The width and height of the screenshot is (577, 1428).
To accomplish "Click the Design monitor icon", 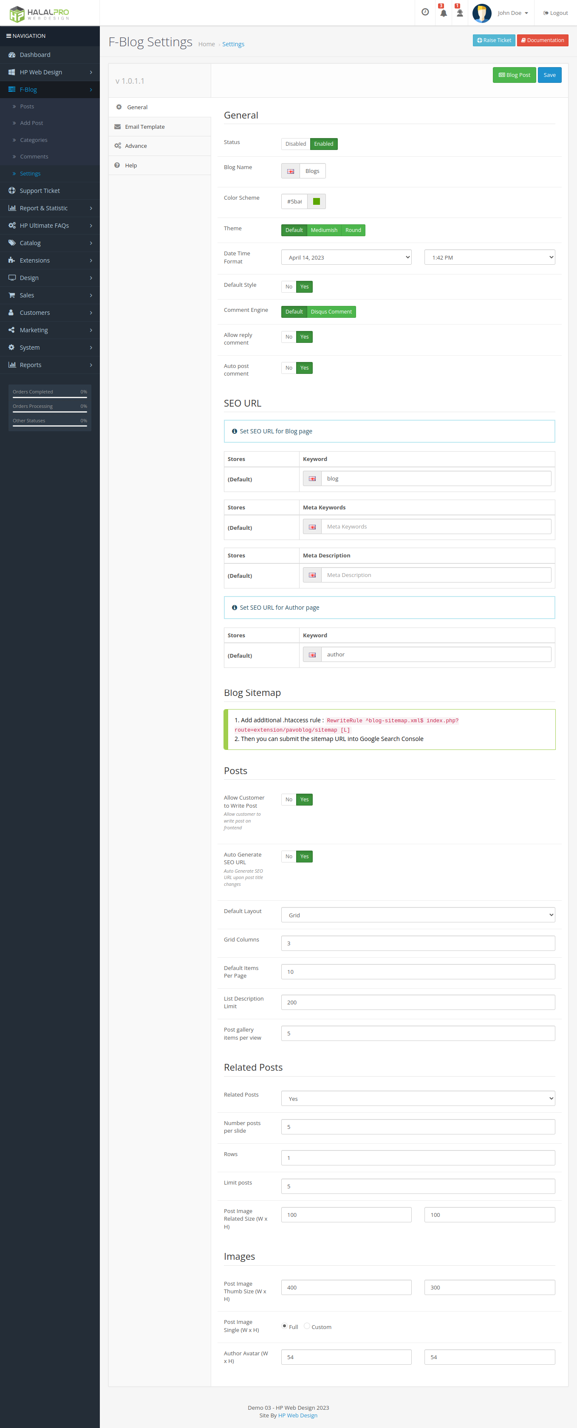I will (x=11, y=278).
